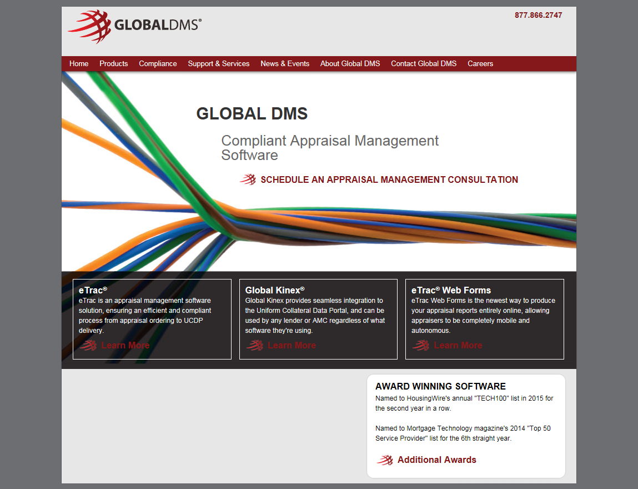Click globe icon next to Additional Awards

click(385, 460)
